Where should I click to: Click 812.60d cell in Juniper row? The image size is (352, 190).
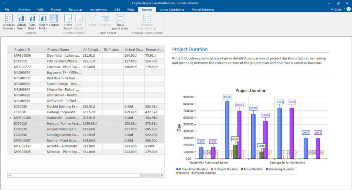(x=92, y=129)
